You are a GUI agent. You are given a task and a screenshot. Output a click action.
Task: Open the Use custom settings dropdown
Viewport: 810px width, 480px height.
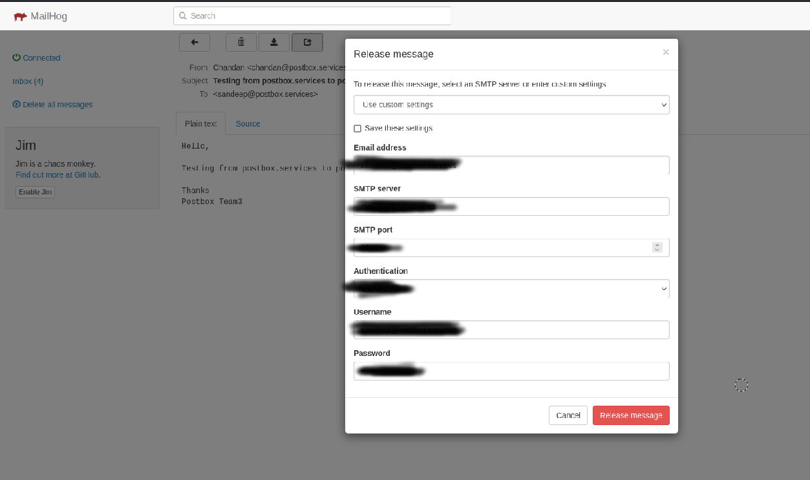point(511,104)
